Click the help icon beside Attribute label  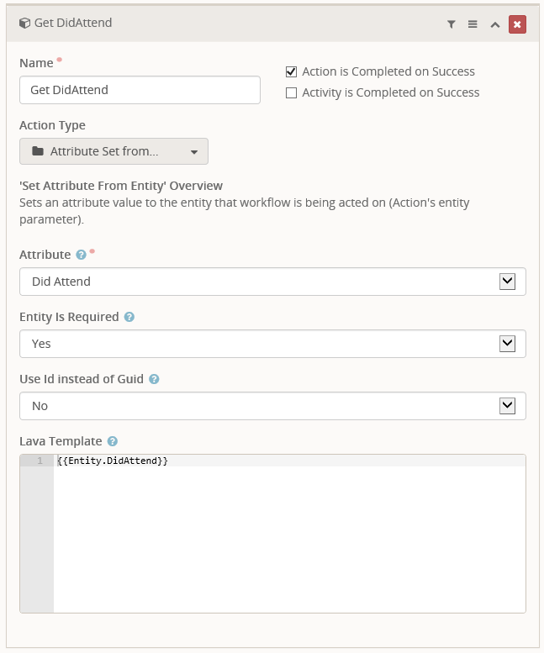tap(81, 255)
